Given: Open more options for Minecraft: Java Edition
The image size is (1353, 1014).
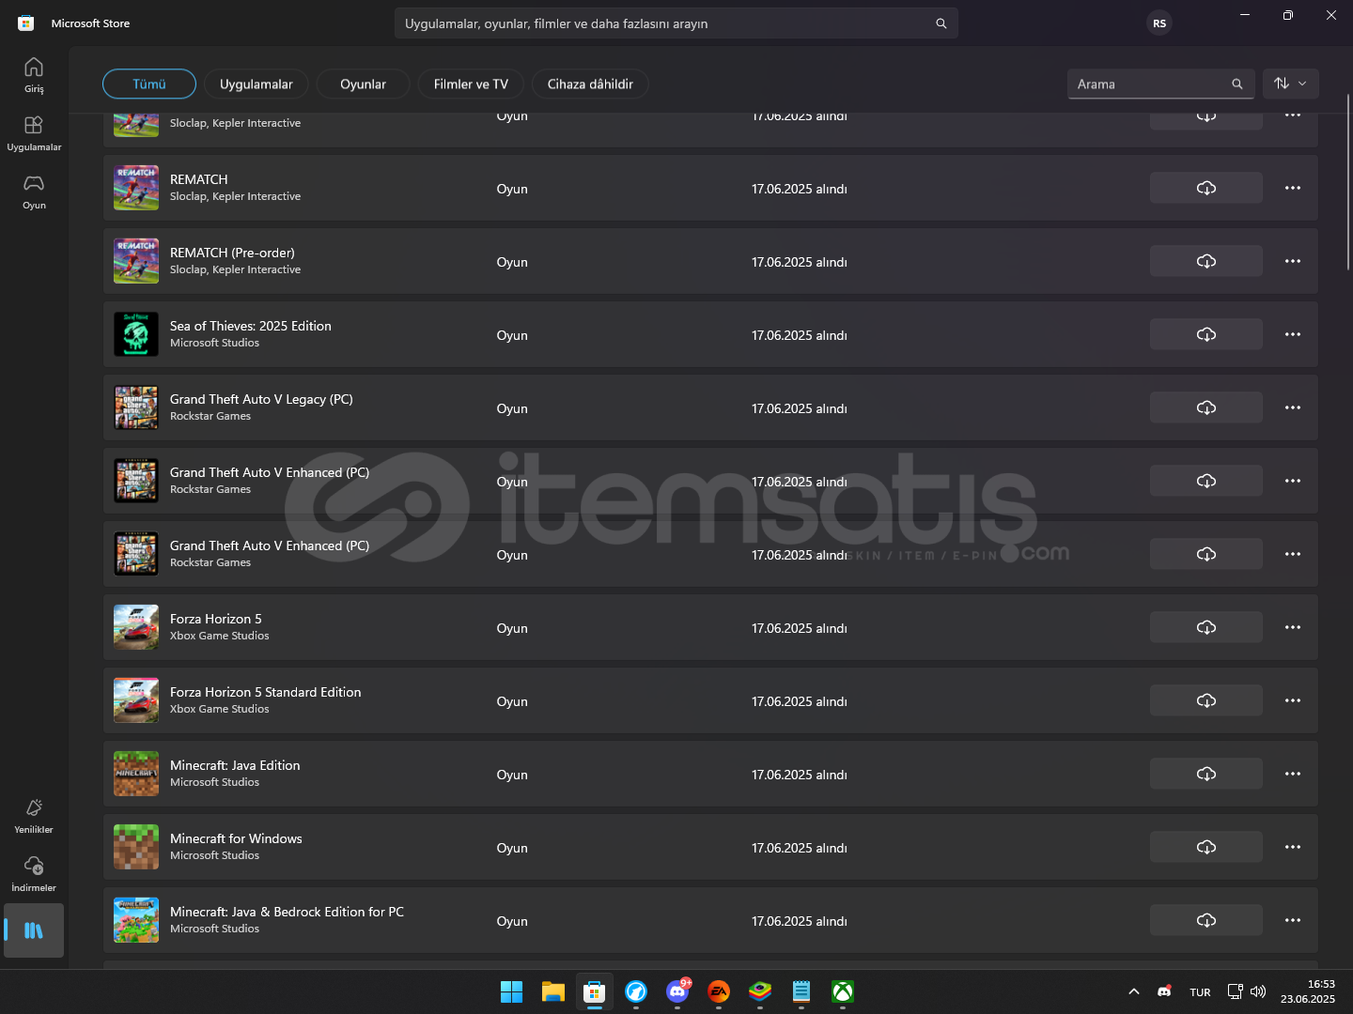Looking at the screenshot, I should [x=1293, y=774].
